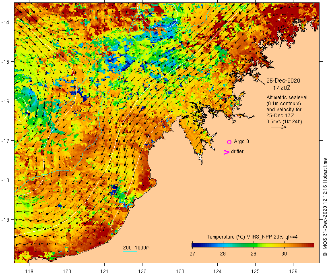Screen dimensions: 330x274
Task: Click the "drifter" legend label
Action: click(x=237, y=152)
